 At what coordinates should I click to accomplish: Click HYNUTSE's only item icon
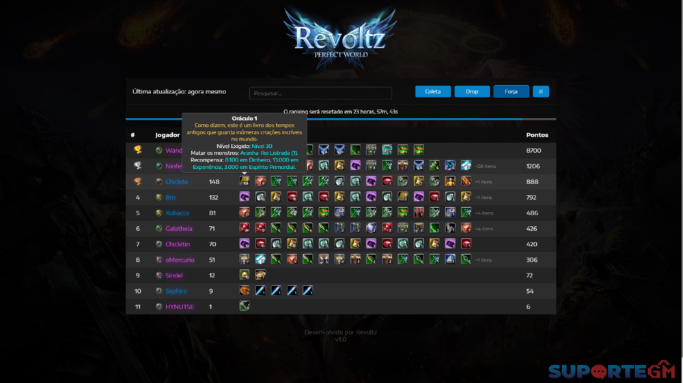click(x=244, y=307)
